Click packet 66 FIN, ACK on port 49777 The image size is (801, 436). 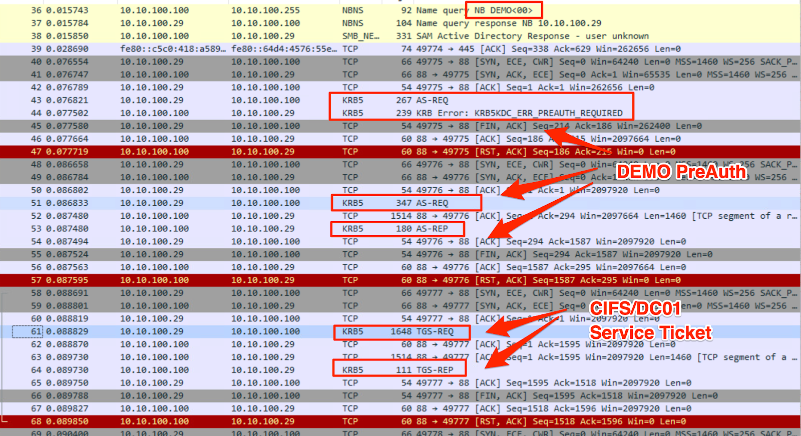(300, 396)
